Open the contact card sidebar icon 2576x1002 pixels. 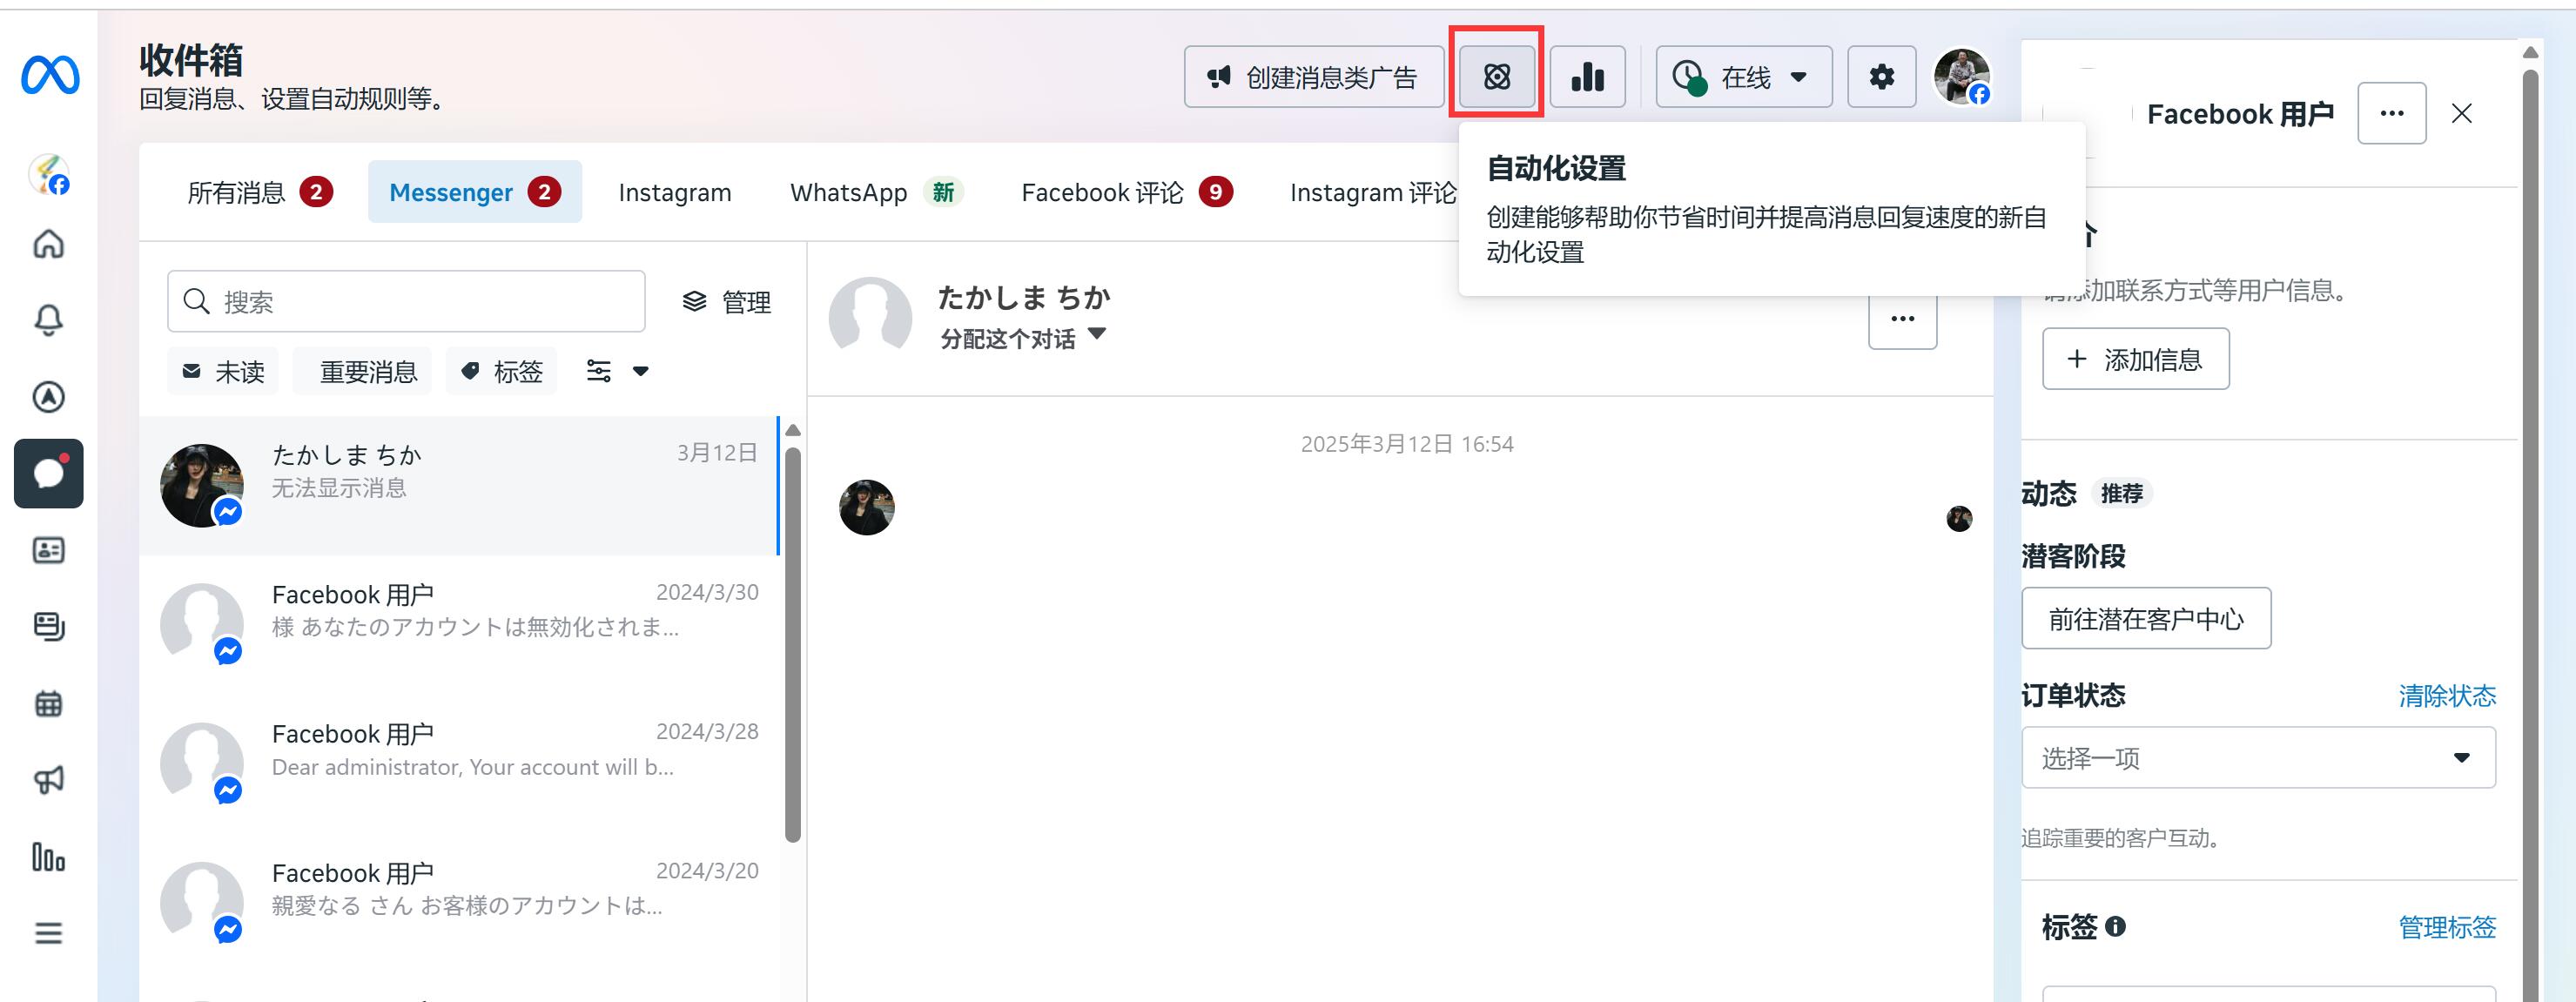[x=49, y=550]
